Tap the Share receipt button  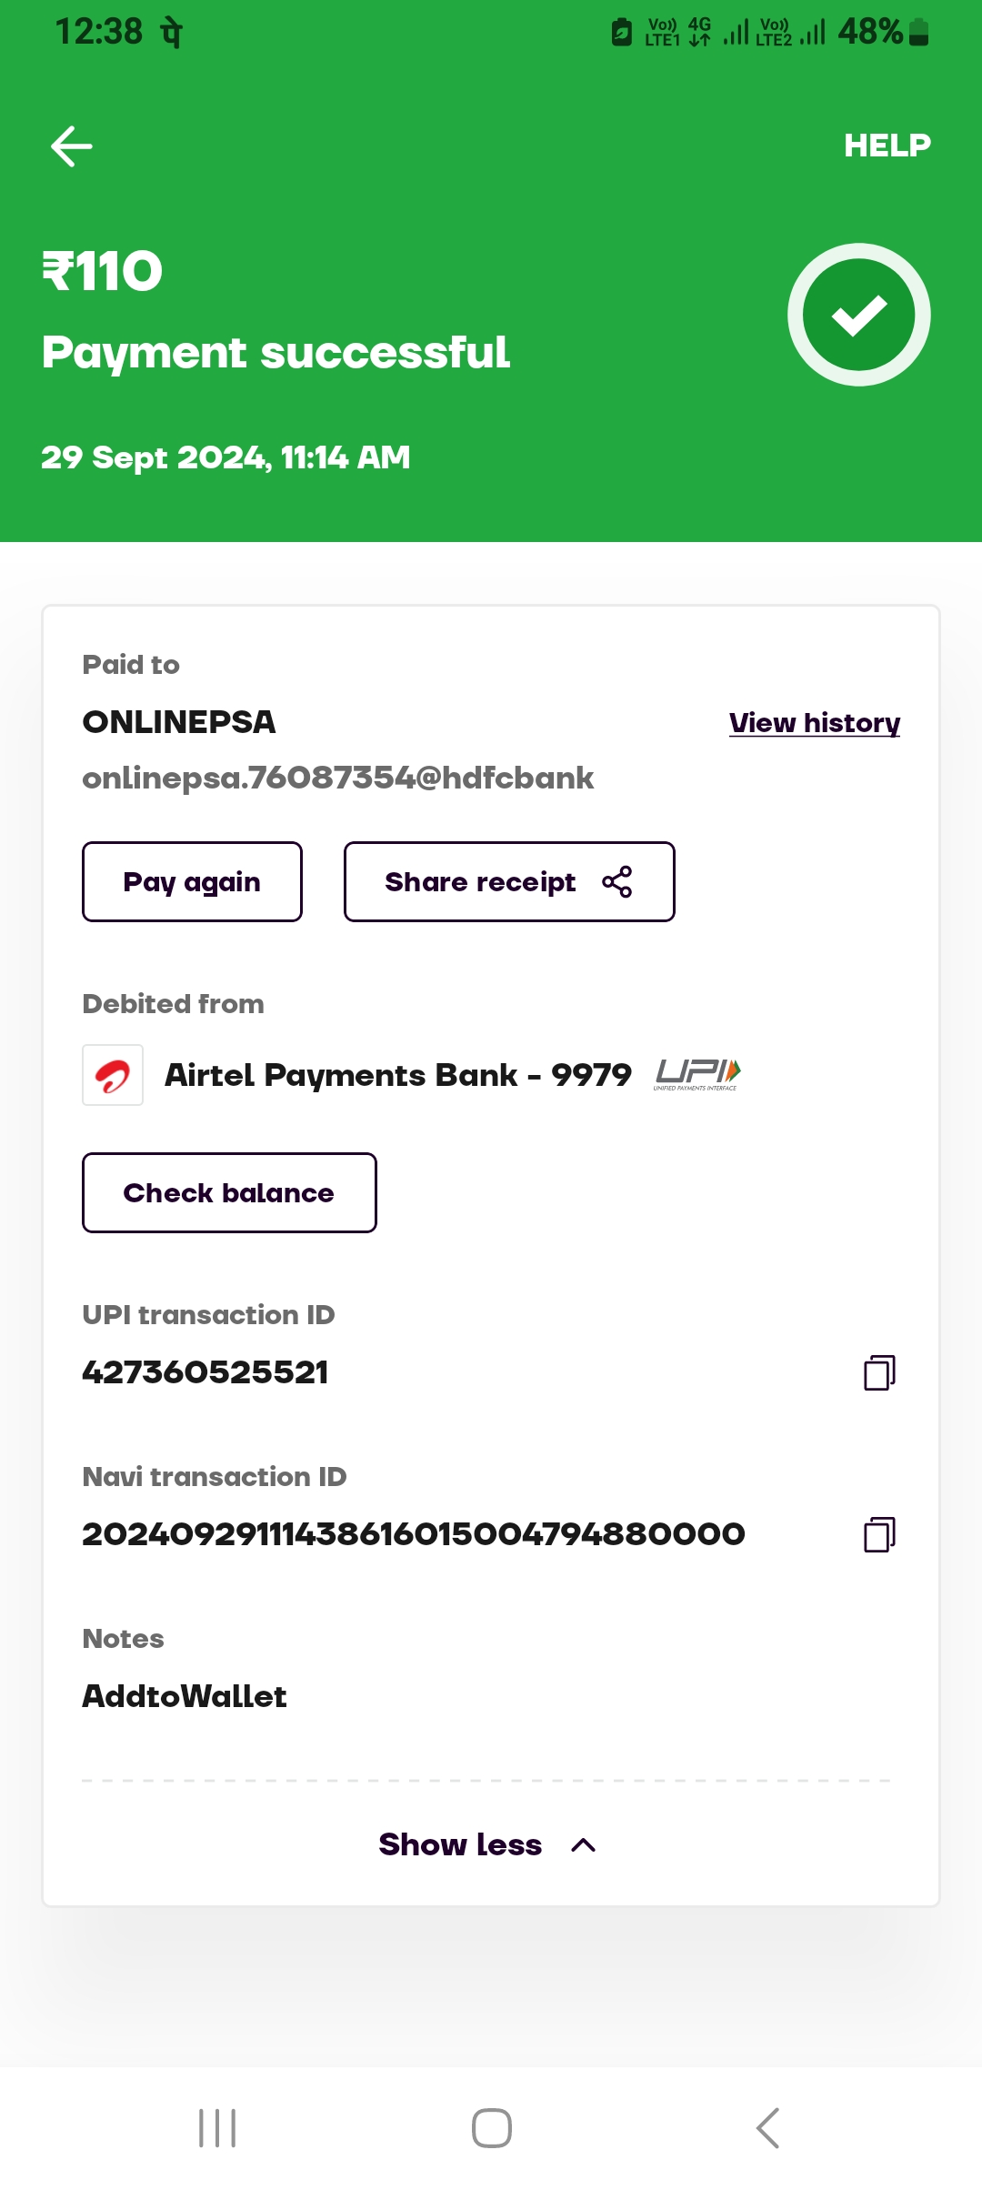[508, 882]
